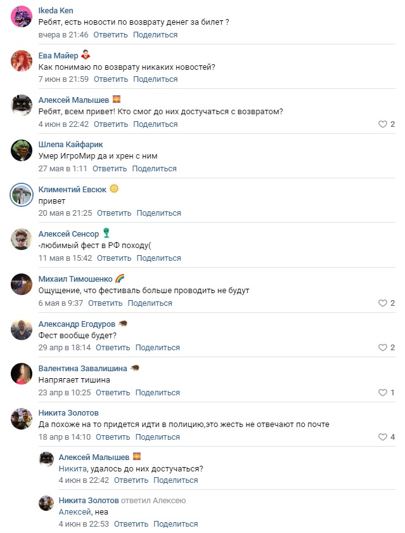405x533 pixels.
Task: Reply to Никита Золотов's 'неа' answer
Action: click(x=131, y=524)
